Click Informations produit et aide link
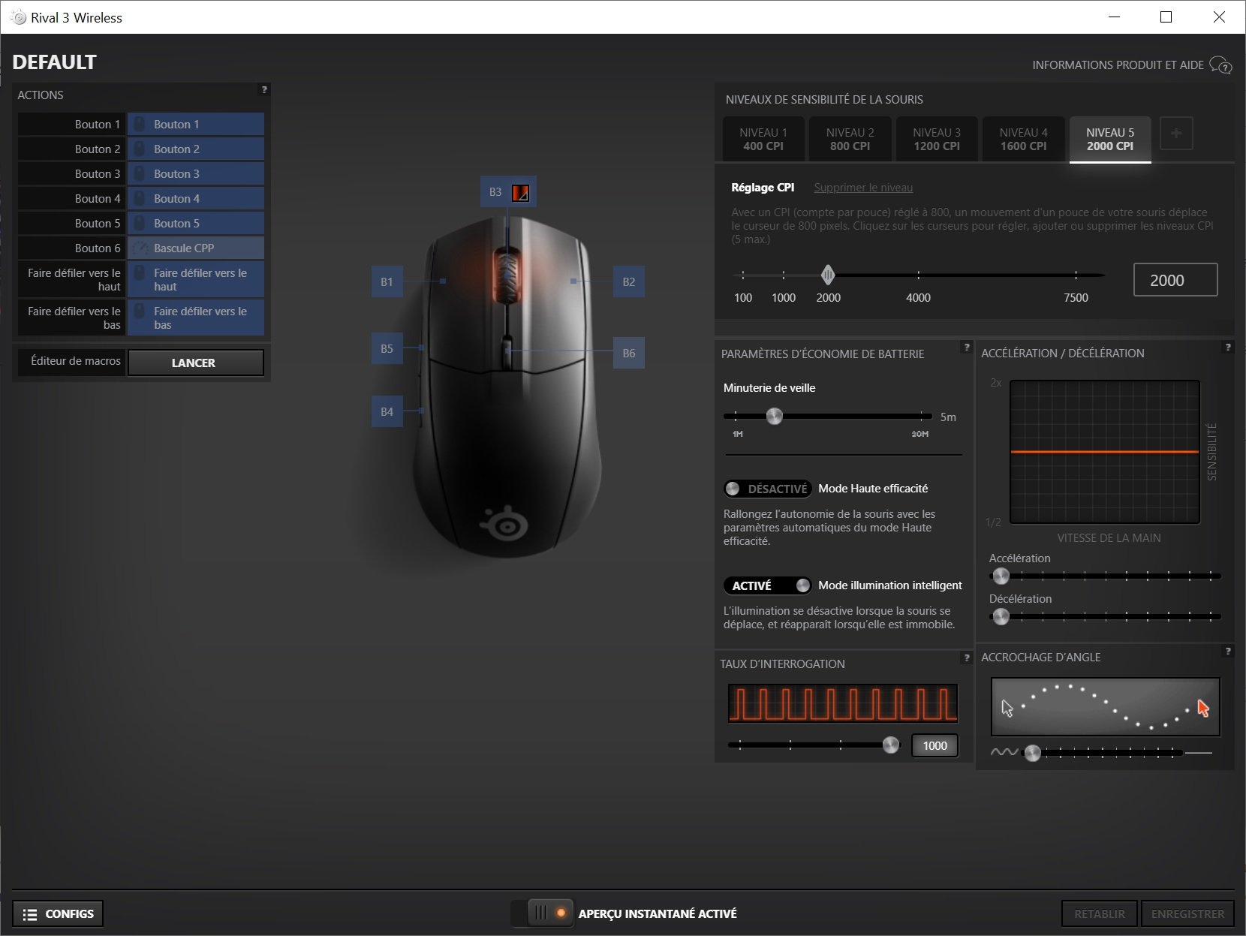Viewport: 1246px width, 936px height. click(x=1118, y=65)
